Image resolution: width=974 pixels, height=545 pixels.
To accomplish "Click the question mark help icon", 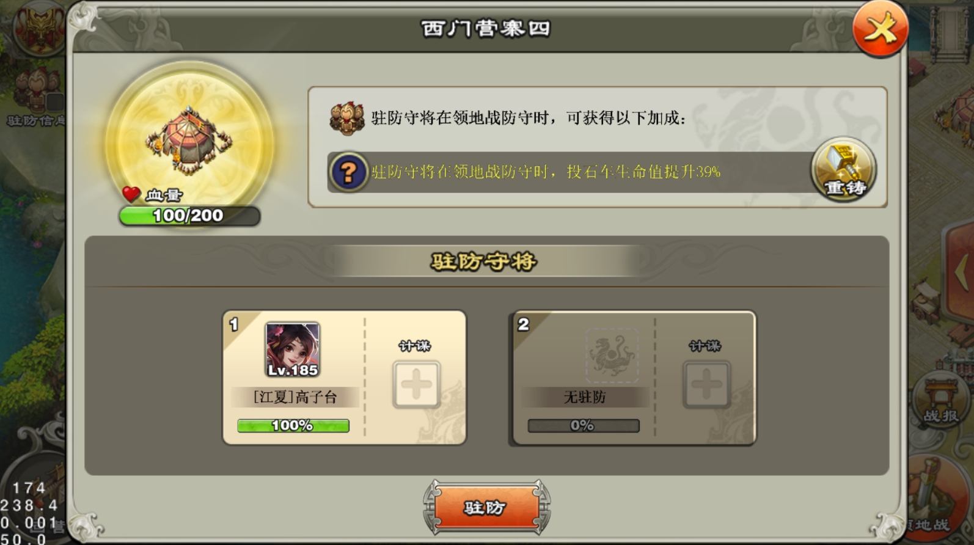I will coord(348,172).
